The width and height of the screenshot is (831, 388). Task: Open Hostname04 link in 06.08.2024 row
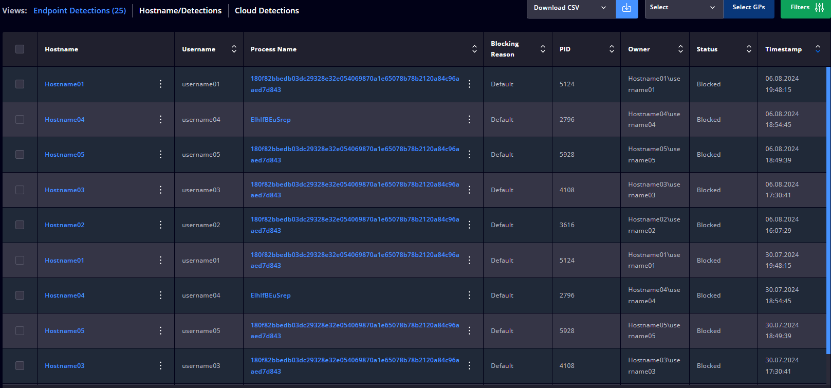click(x=64, y=119)
